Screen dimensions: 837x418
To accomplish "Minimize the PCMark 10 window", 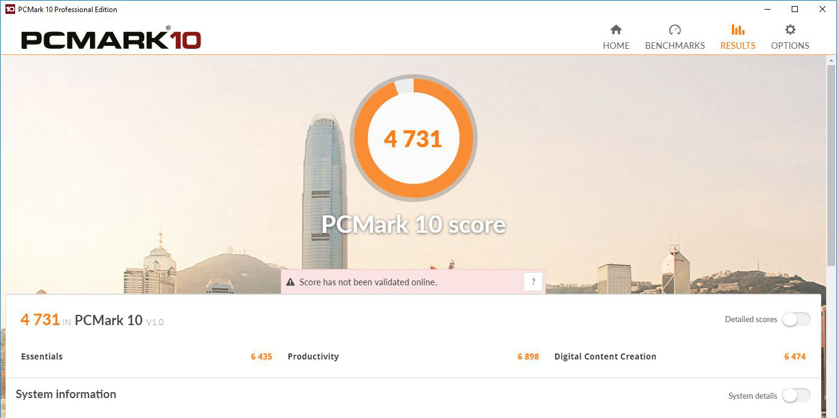I will coord(768,9).
